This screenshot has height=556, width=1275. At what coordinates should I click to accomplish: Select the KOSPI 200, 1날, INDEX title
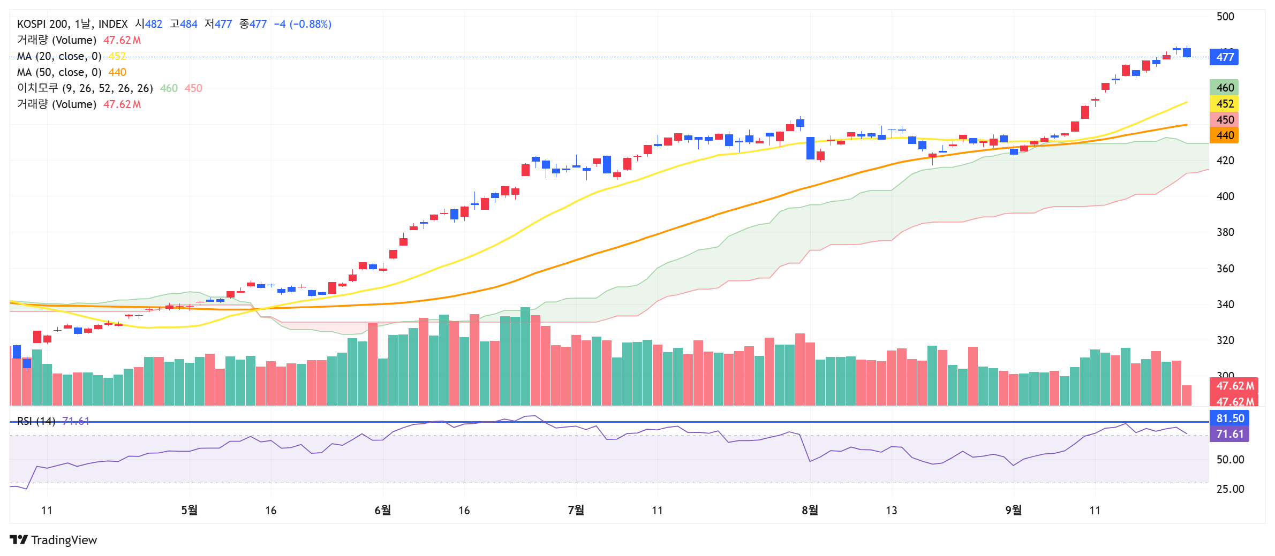coord(72,24)
